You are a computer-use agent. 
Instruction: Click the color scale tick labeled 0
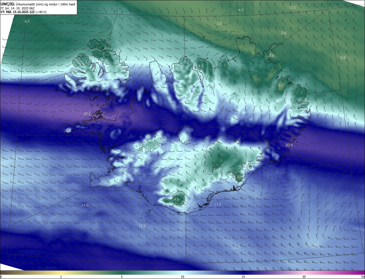[1, 277]
